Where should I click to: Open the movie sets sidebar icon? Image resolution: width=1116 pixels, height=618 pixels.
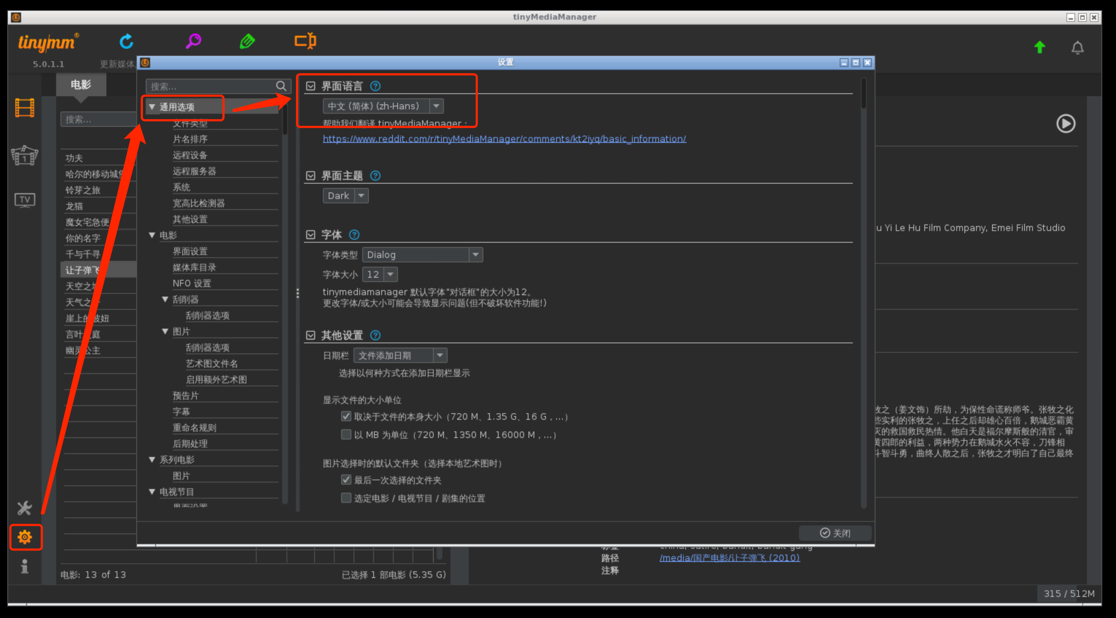coord(25,156)
